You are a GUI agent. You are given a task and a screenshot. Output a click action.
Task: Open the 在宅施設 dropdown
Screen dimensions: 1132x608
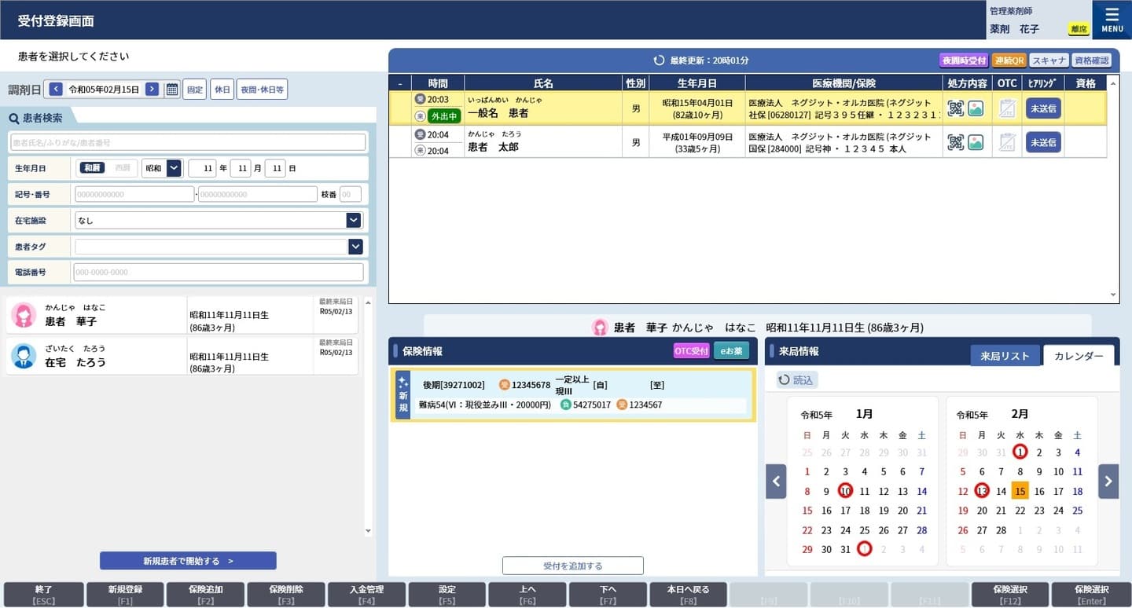354,221
